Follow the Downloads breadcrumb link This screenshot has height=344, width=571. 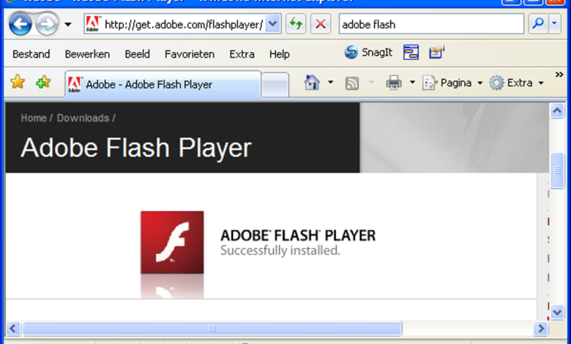point(83,118)
